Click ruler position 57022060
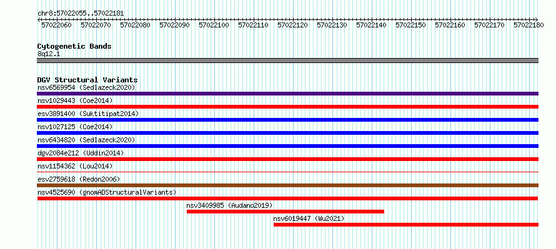This screenshot has width=556, height=249. [x=56, y=25]
